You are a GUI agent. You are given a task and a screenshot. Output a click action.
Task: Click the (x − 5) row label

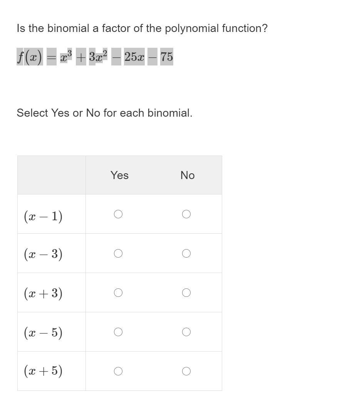(43, 332)
